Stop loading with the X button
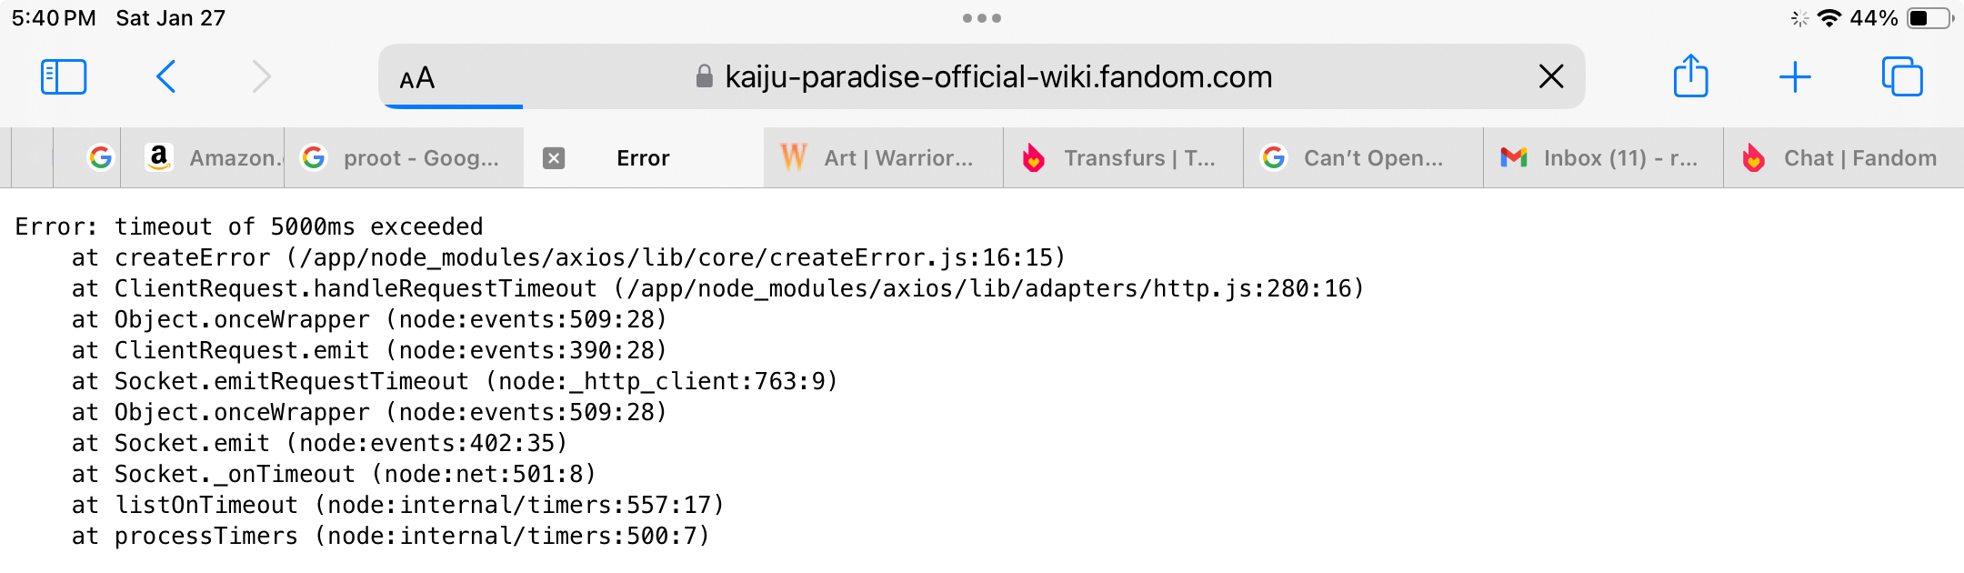The height and width of the screenshot is (573, 1964). (1551, 77)
